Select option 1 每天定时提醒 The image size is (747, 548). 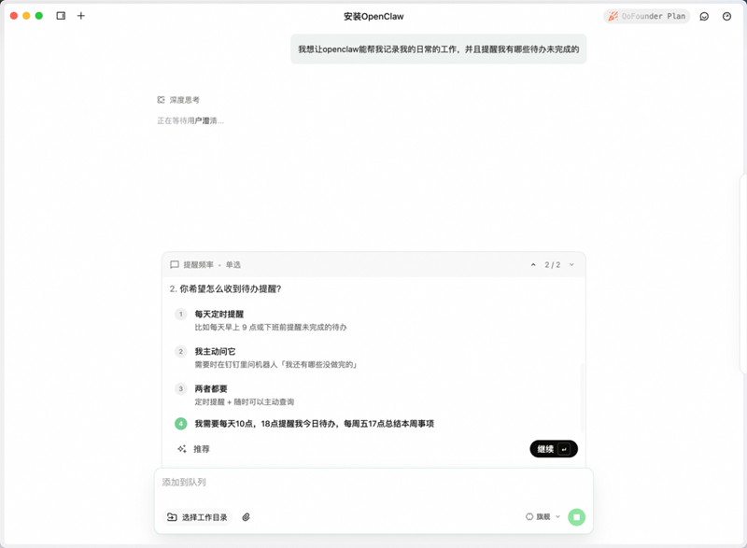[373, 320]
